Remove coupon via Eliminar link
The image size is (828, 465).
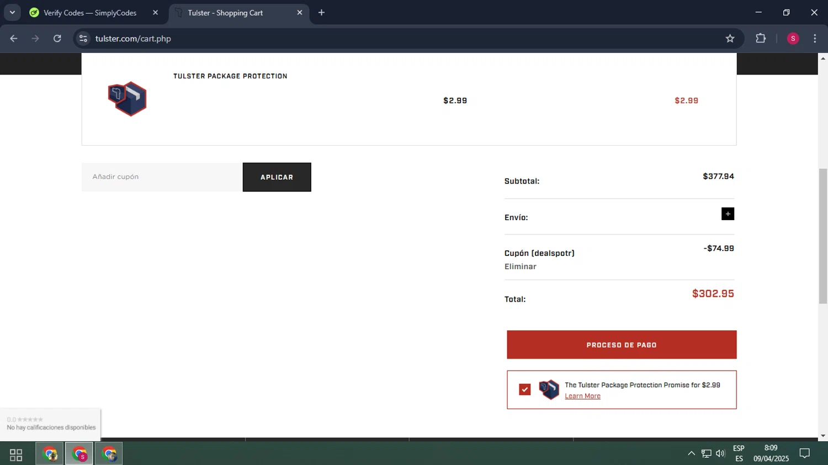[521, 266]
